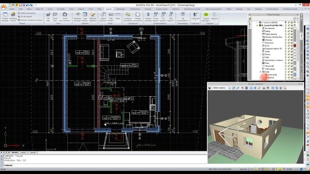
Task: Open the Architecture ribbon tab
Action: (135, 9)
